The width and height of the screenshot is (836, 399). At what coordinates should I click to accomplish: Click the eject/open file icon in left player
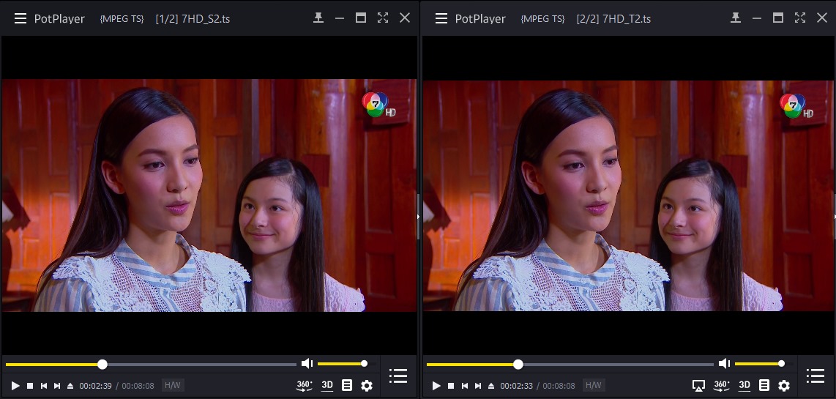click(70, 386)
